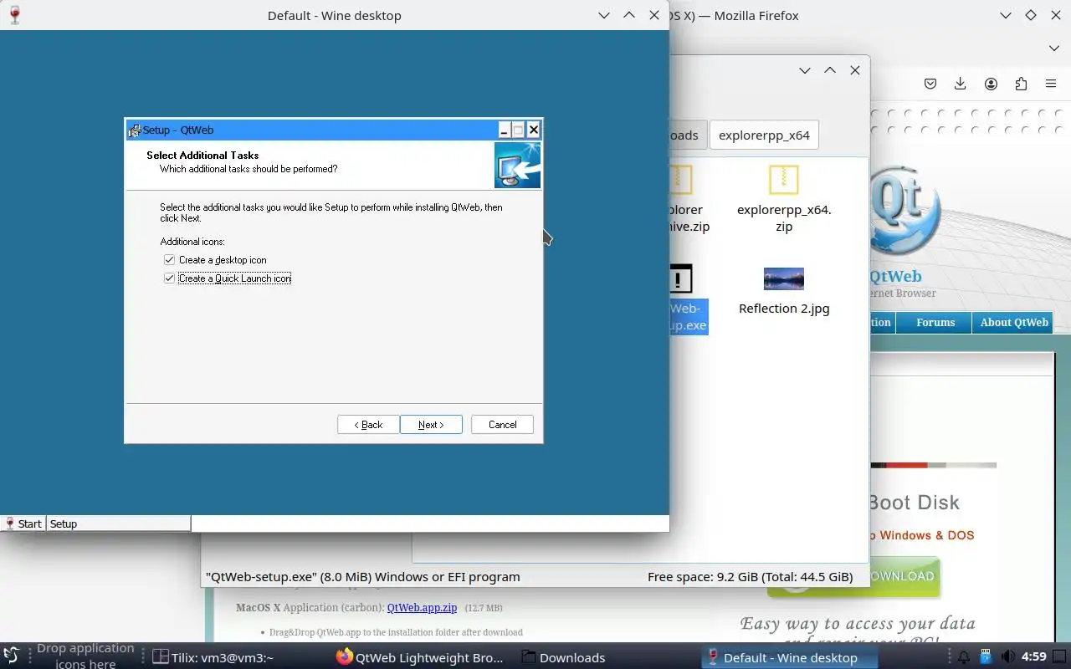Click the Reflection 2.jpg file name label
Screen dimensions: 1071x669
pos(784,309)
